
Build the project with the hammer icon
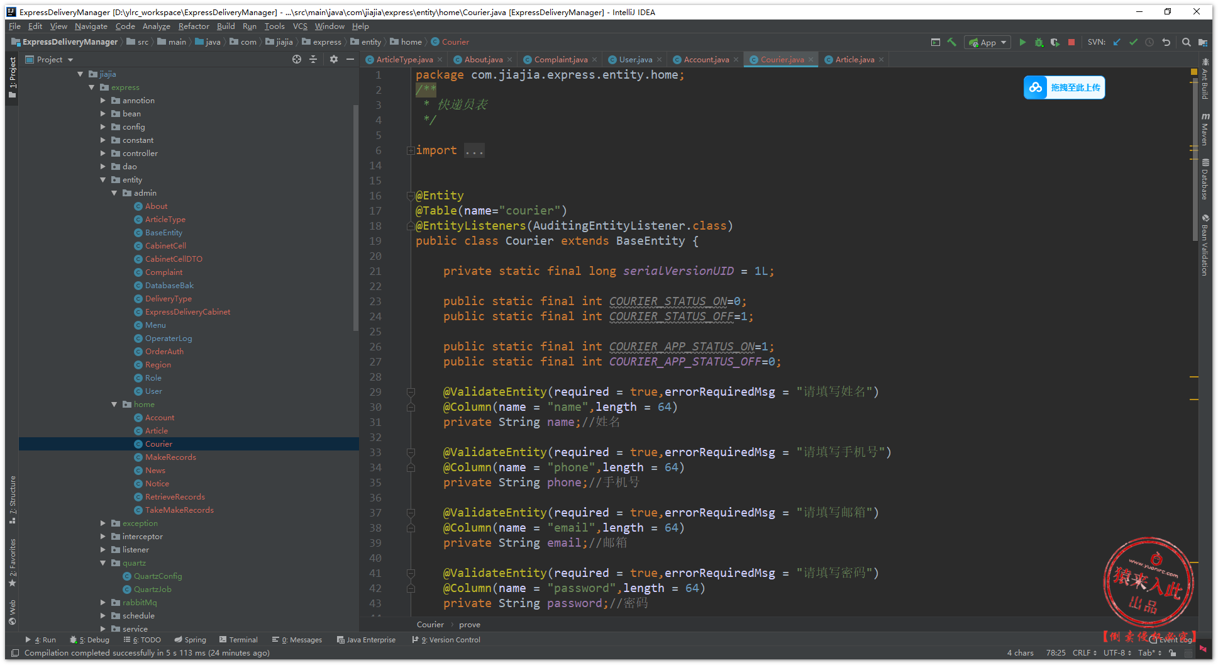(952, 42)
